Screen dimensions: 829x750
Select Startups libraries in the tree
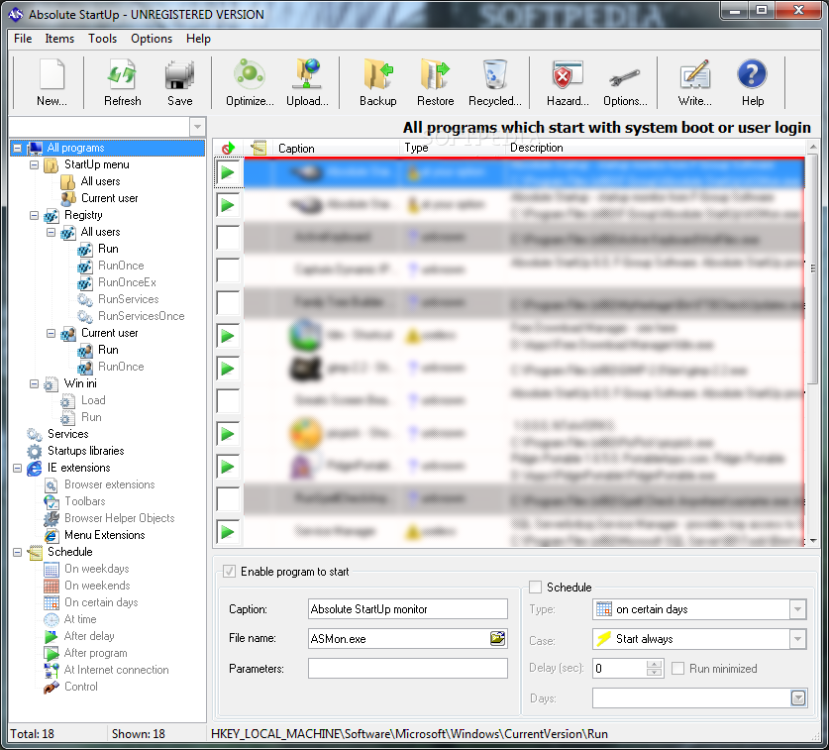click(x=85, y=451)
